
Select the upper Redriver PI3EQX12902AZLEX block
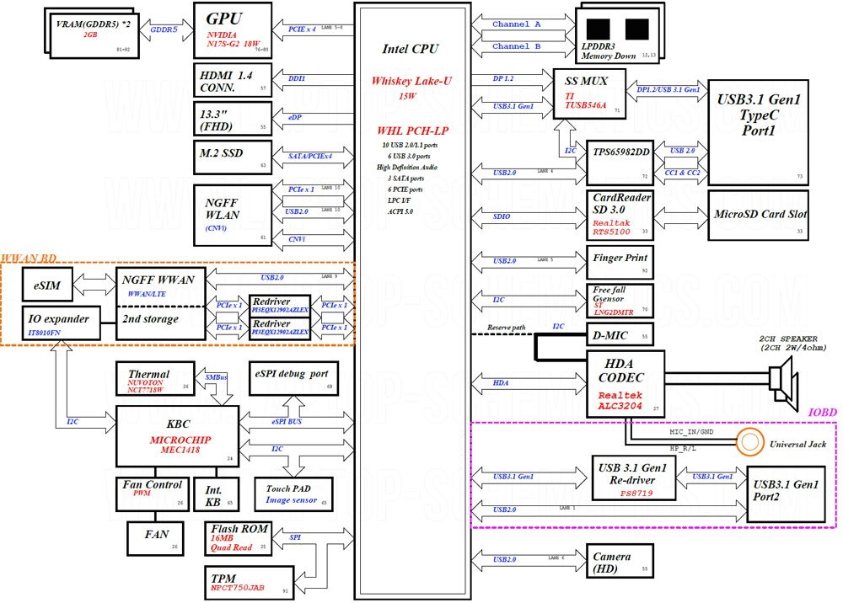pos(280,306)
